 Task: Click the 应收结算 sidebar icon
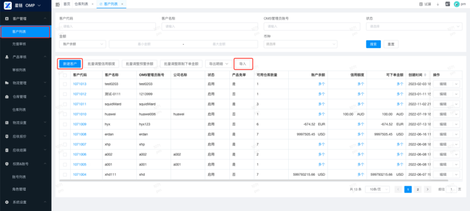7,150
